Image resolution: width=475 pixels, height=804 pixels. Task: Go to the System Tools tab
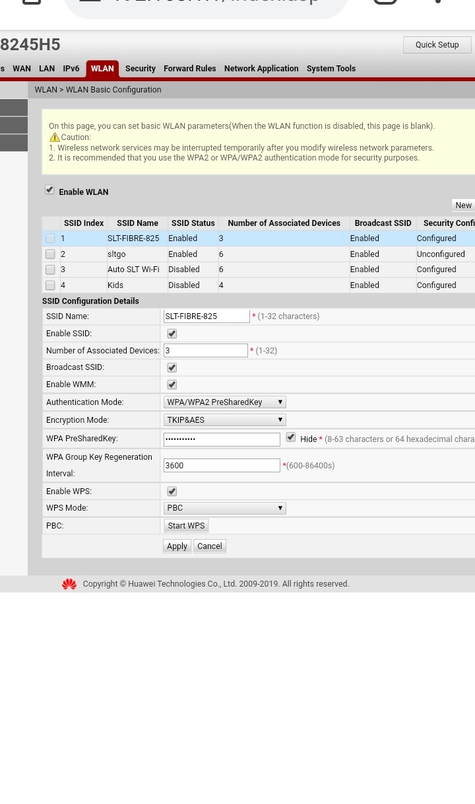[331, 69]
